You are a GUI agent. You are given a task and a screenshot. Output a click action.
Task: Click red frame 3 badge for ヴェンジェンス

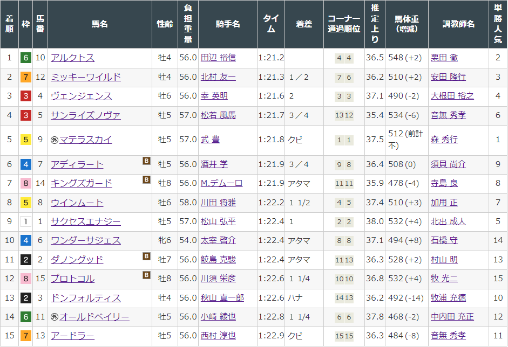point(26,96)
